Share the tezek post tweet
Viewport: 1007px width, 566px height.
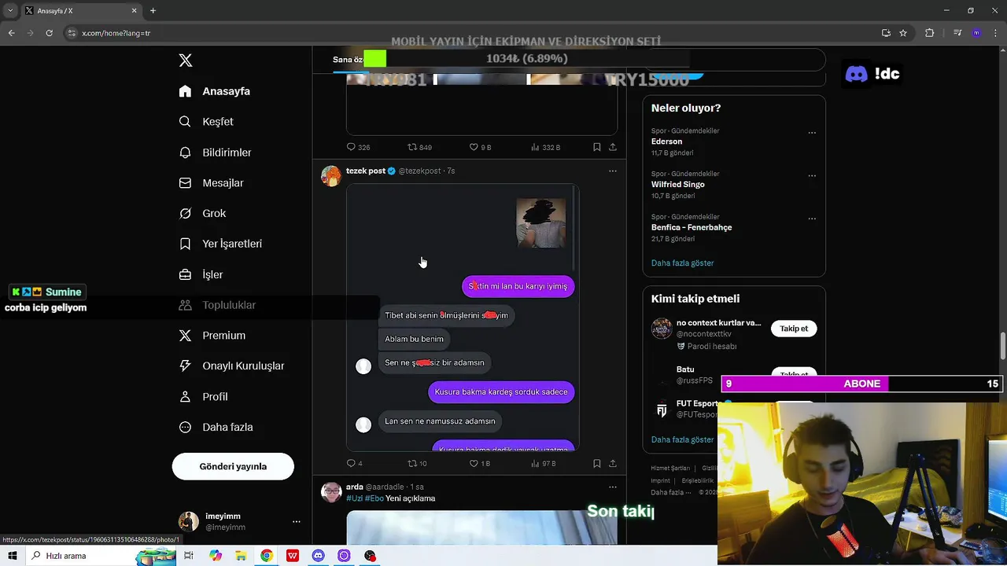click(613, 464)
